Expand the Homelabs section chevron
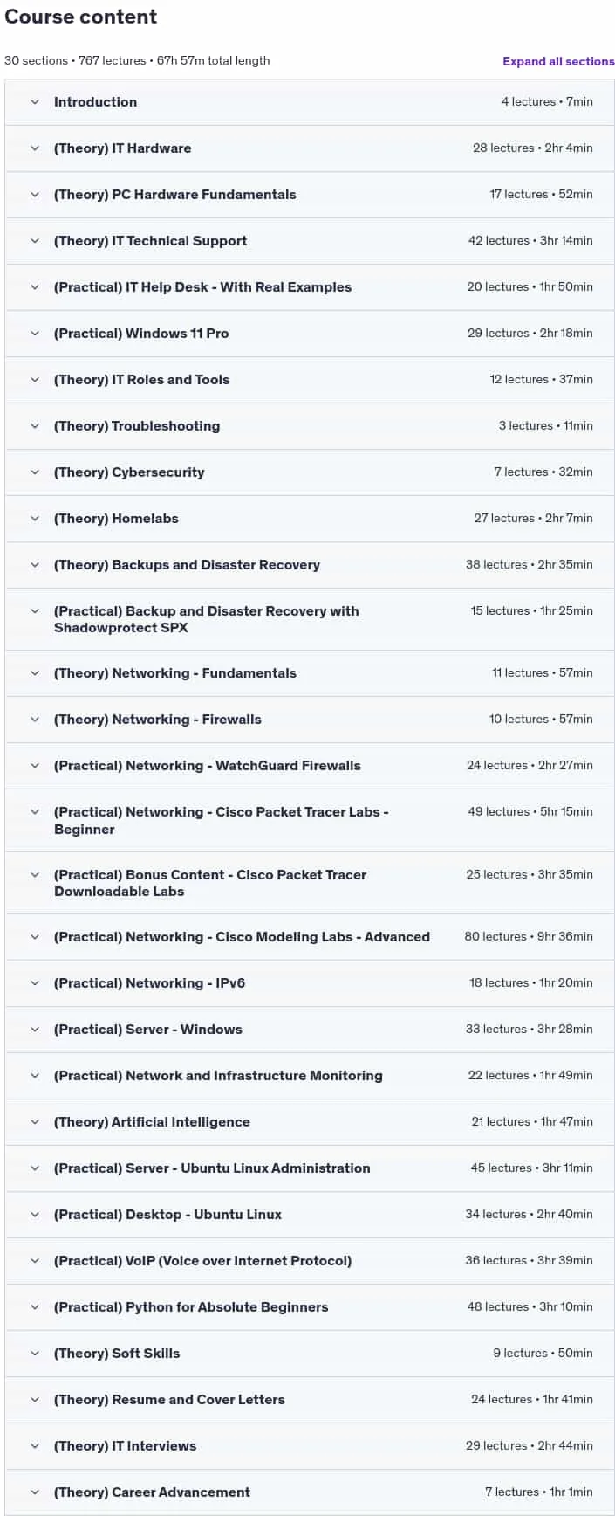This screenshot has height=1516, width=615. tap(35, 519)
